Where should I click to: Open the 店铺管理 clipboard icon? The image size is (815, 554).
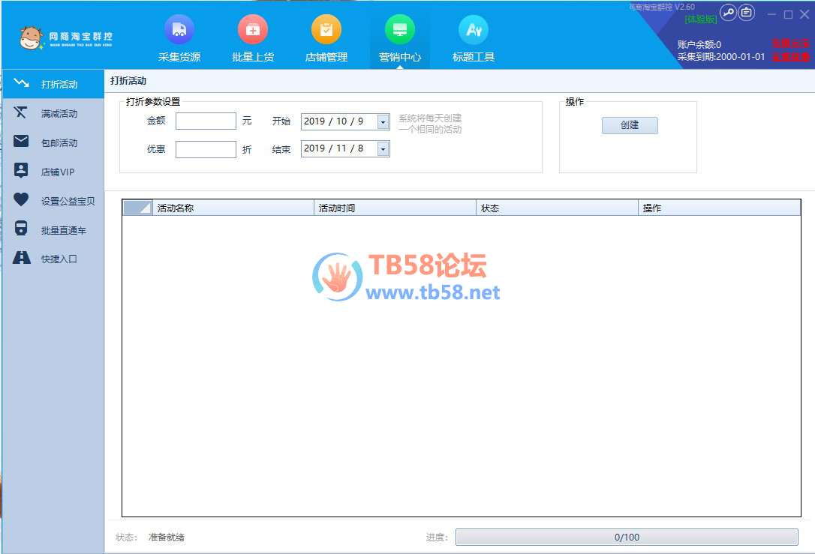[326, 29]
